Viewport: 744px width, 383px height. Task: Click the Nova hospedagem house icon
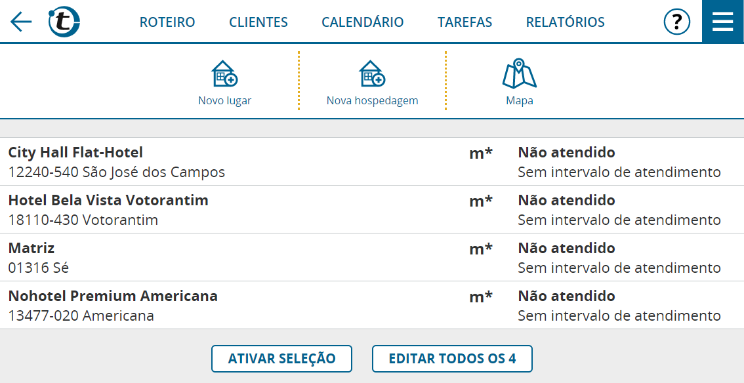[x=372, y=73]
